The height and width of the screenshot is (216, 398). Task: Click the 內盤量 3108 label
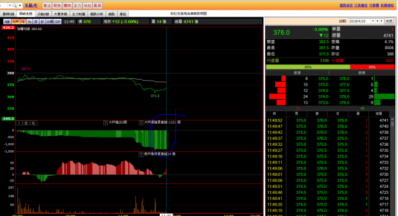pyautogui.click(x=298, y=61)
